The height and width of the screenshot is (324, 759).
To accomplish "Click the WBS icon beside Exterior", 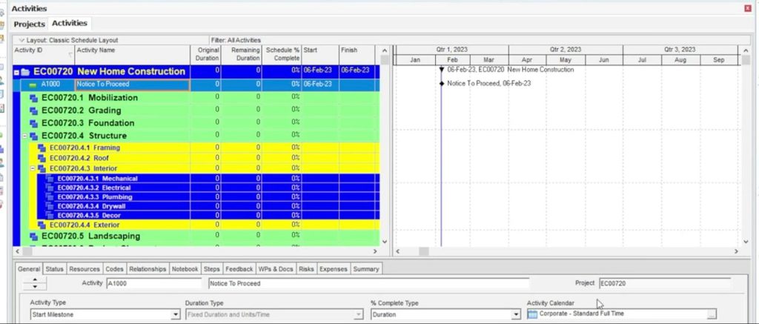I will point(42,225).
